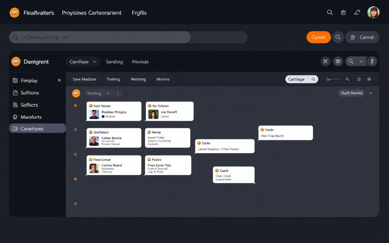Click the crossed tools icon in panel header

click(x=325, y=61)
